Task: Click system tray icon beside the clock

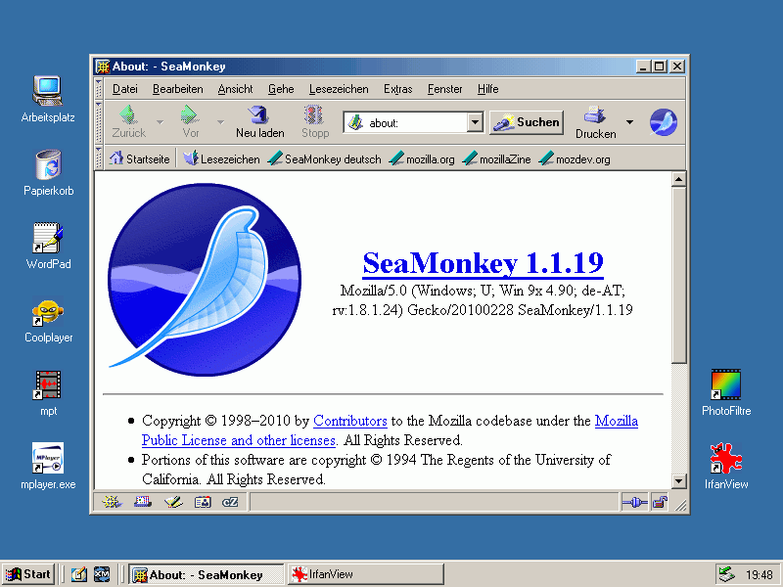Action: click(x=726, y=574)
